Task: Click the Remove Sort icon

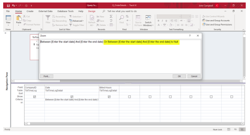Action: [x=54, y=25]
